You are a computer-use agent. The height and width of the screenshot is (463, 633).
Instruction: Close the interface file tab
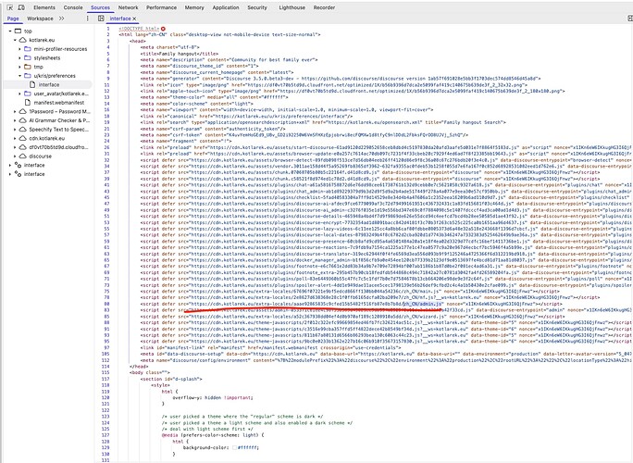pos(134,19)
